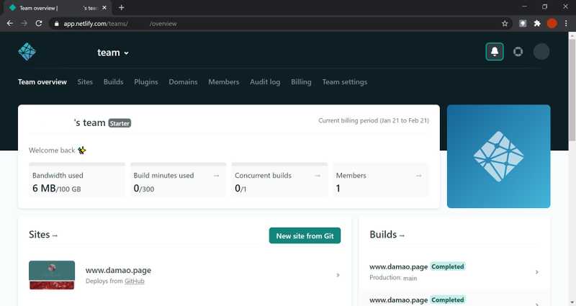The height and width of the screenshot is (306, 576).
Task: Click the Bandwidth used card
Action: point(77,180)
